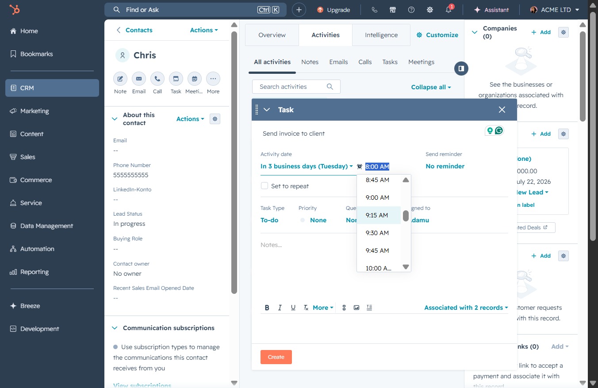Toggle bold formatting in task notes
This screenshot has width=598, height=388.
[267, 308]
